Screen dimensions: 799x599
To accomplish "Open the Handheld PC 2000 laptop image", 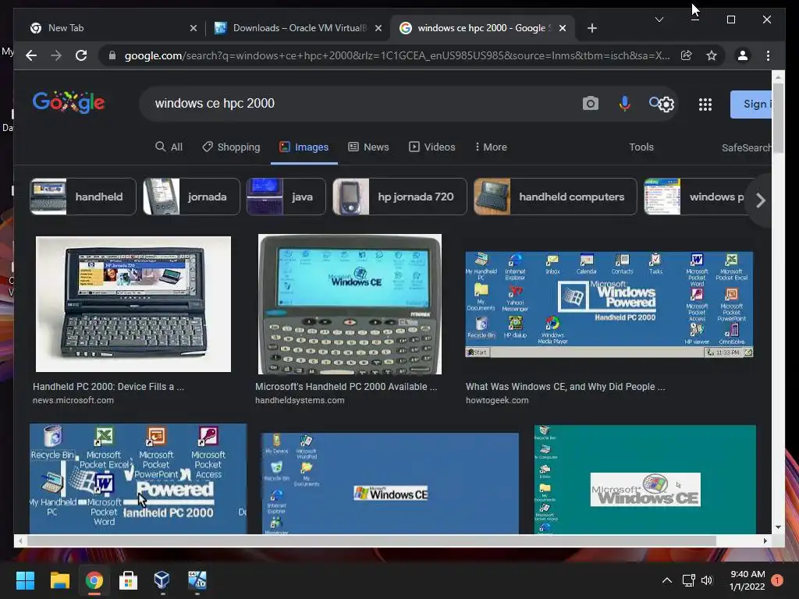I will coord(133,304).
